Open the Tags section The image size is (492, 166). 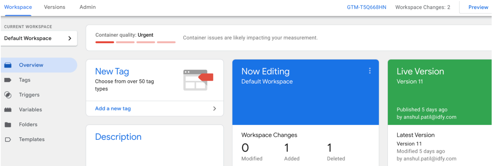point(39,80)
